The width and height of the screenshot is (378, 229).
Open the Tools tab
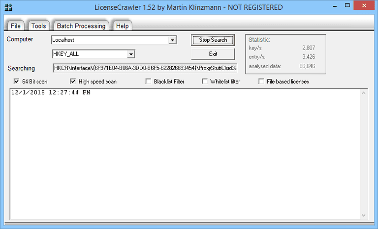point(38,25)
